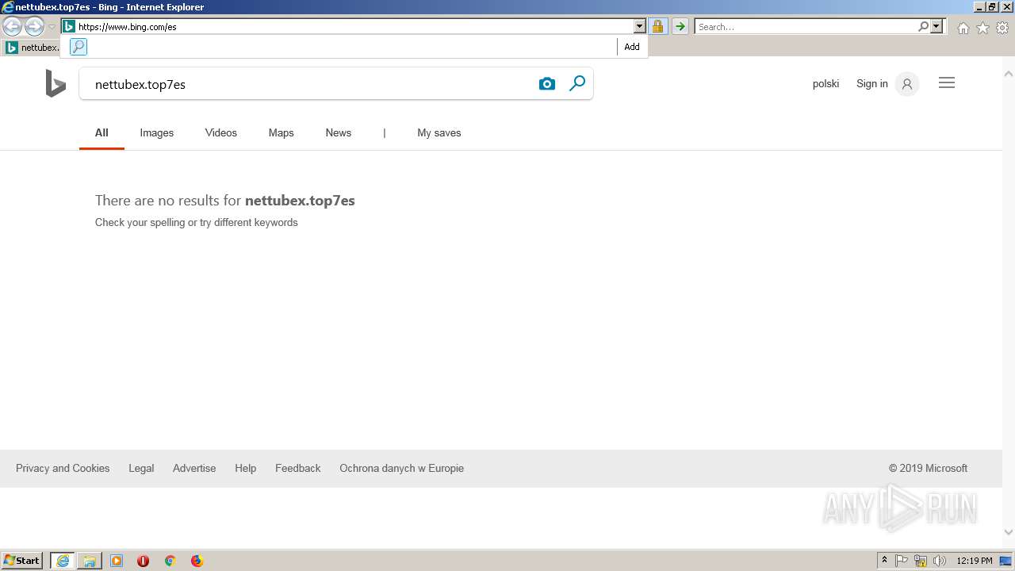Screen dimensions: 1015x571
Task: Click the Show desktop tray icon
Action: click(x=1005, y=561)
